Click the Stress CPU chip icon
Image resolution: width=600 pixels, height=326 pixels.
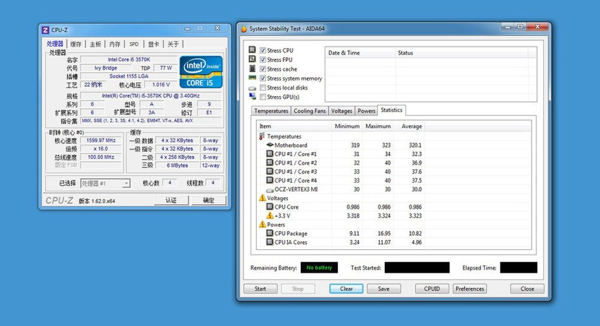(252, 50)
